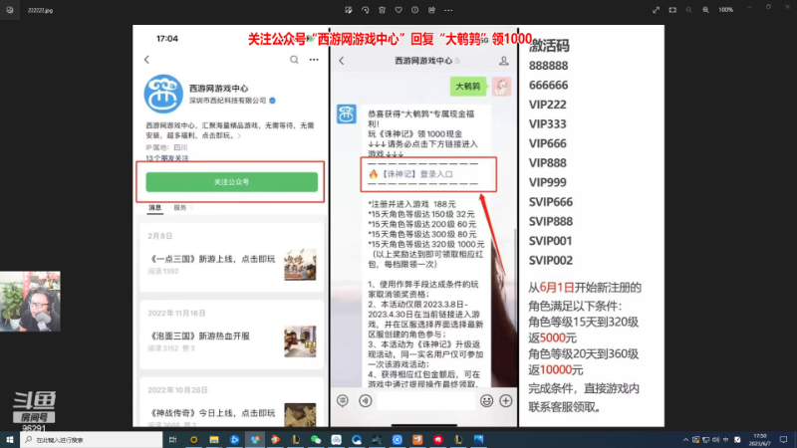Image resolution: width=797 pixels, height=448 pixels.
Task: Add photo to favorites with heart icon
Action: [398, 10]
